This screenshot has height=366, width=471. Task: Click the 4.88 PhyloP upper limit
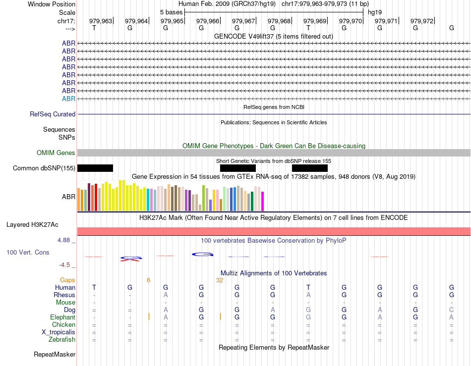coord(63,240)
